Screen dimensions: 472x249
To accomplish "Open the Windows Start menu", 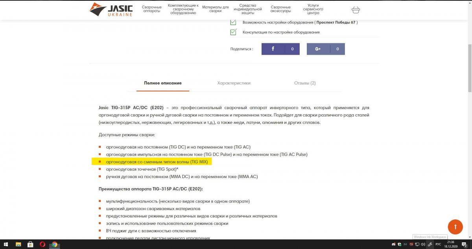I will pos(7,245).
